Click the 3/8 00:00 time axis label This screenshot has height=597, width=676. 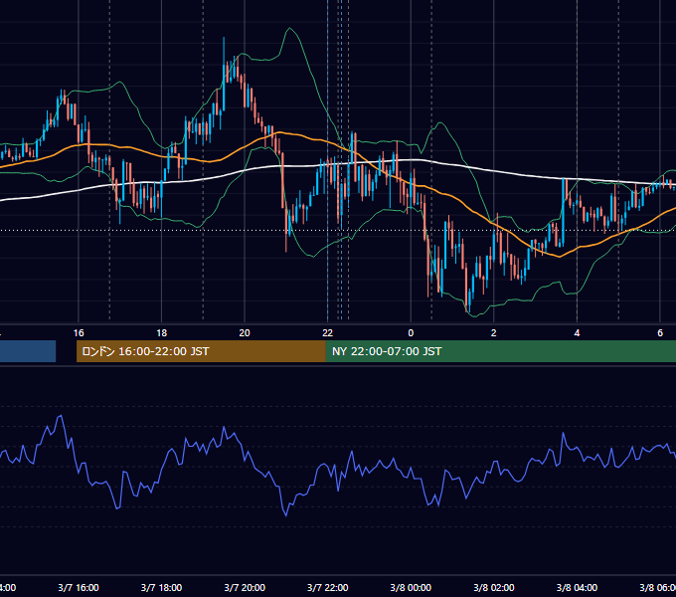pyautogui.click(x=411, y=587)
